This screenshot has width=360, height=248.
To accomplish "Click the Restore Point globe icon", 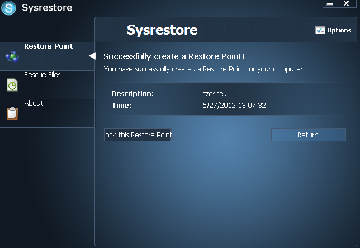I will 12,56.
